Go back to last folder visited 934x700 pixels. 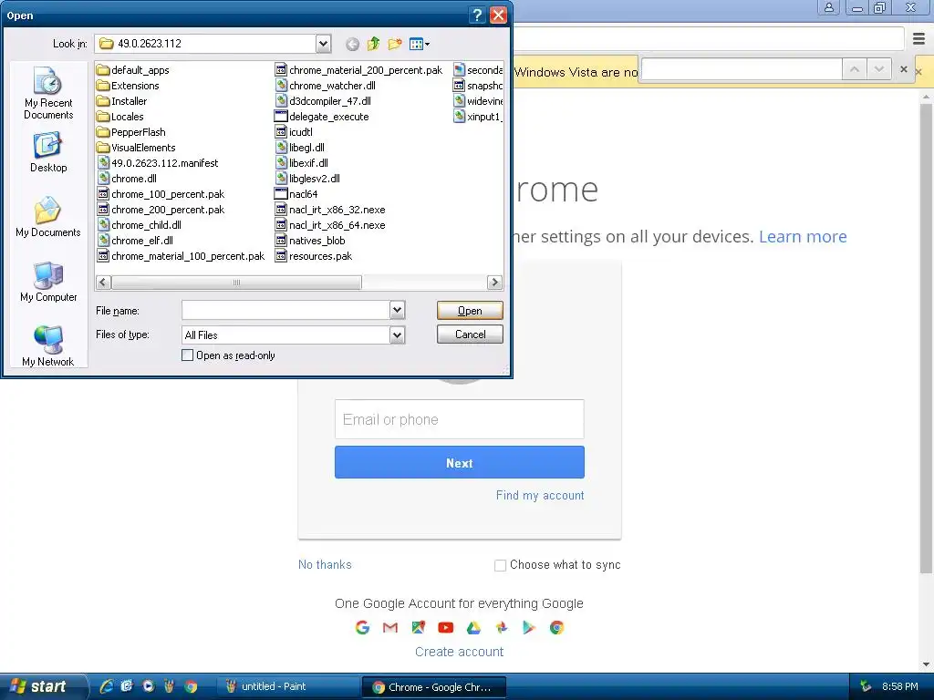(x=352, y=44)
